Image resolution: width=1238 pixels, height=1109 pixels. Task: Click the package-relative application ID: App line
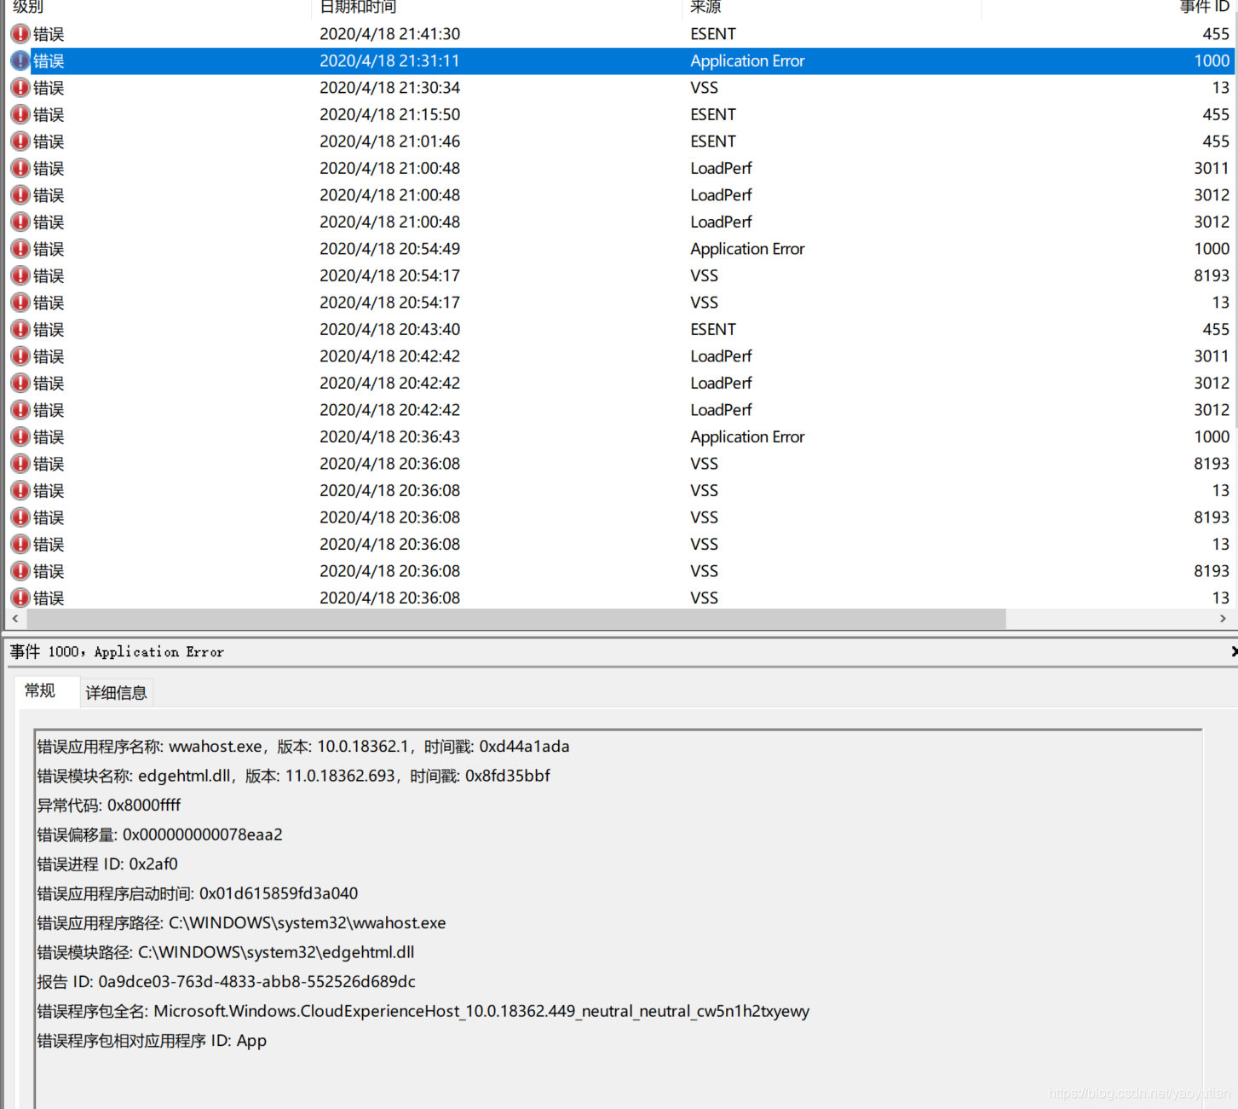point(152,1041)
